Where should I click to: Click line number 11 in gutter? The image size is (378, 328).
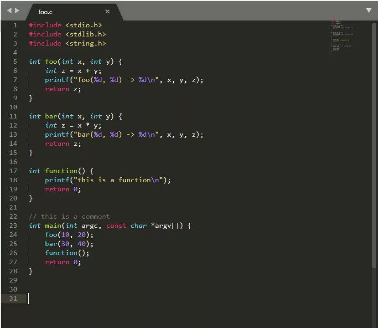13,116
